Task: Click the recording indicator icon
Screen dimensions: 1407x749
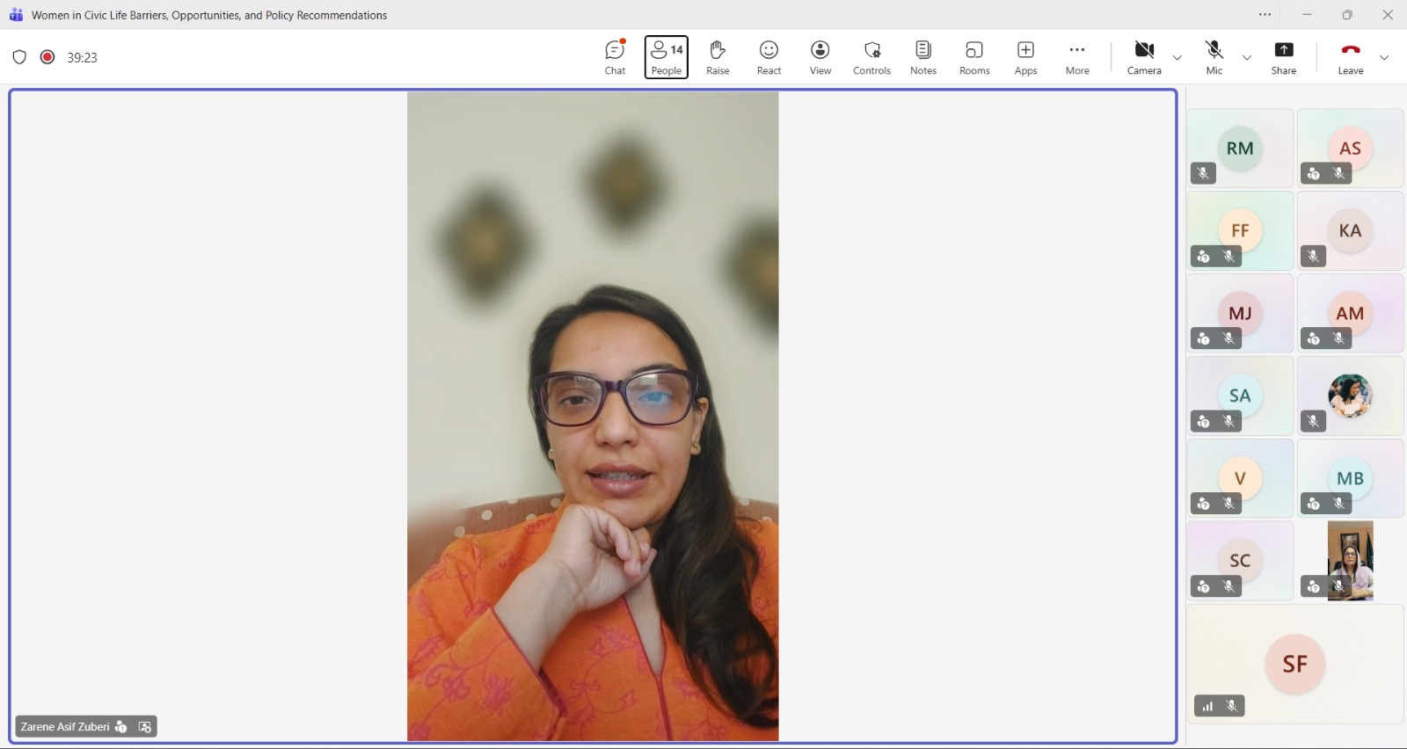Action: tap(47, 57)
